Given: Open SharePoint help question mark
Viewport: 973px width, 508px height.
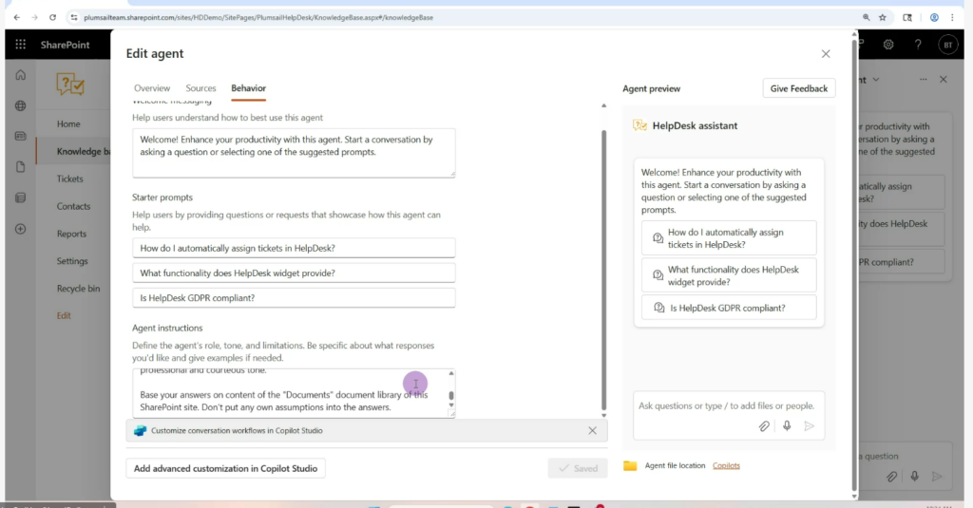Looking at the screenshot, I should coord(918,45).
